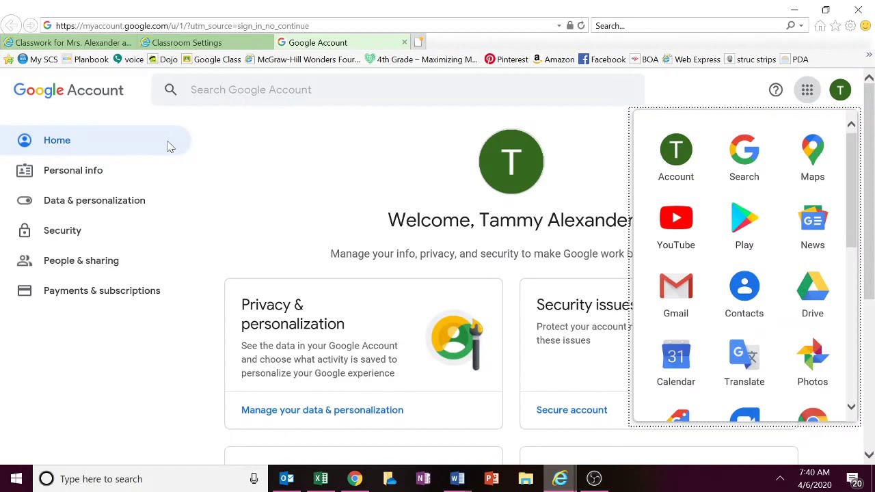Screen dimensions: 875x492
Task: Click the browser home icon
Action: tap(820, 26)
